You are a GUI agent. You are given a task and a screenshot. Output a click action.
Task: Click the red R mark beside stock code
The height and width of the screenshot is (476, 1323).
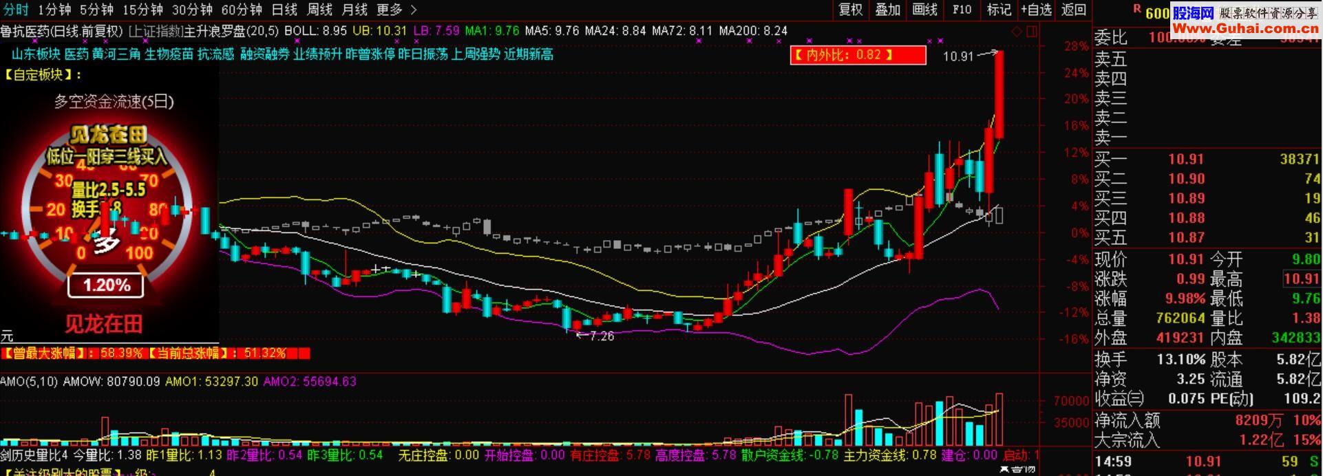(1137, 10)
